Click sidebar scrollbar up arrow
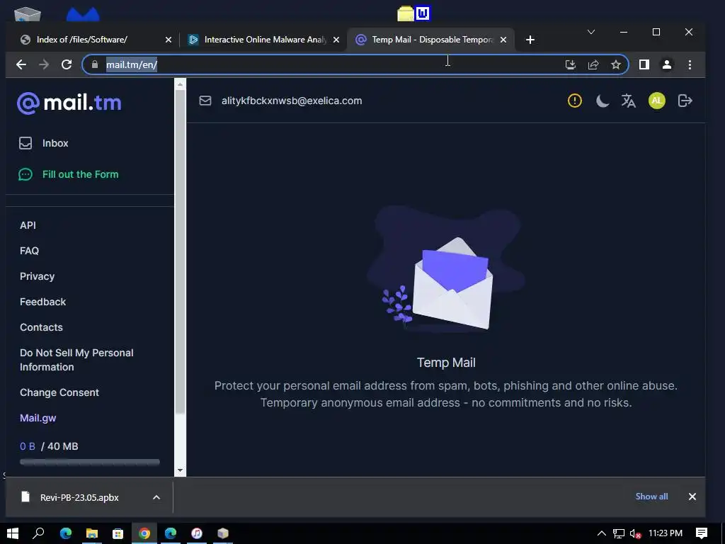 [181, 85]
